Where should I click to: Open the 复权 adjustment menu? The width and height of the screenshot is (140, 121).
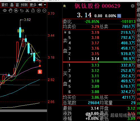click(x=5, y=5)
